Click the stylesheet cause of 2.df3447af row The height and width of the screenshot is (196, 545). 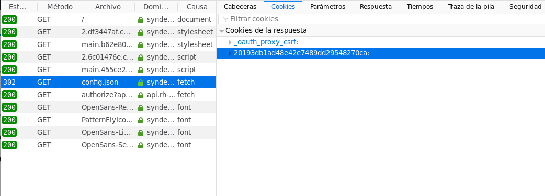tap(195, 32)
